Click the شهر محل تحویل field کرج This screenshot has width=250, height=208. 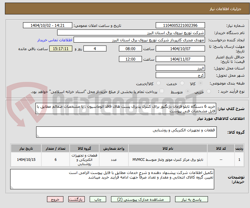click(x=180, y=75)
